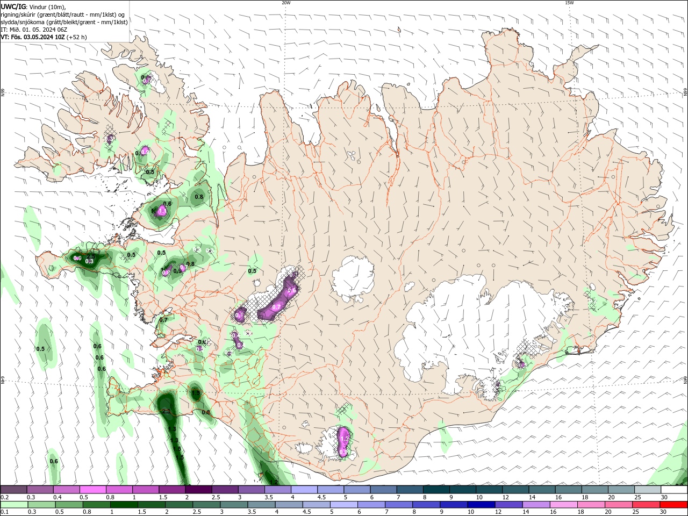Pick the lavender snow swatch between 4 and 4.5
The width and height of the screenshot is (688, 516).
click(304, 490)
